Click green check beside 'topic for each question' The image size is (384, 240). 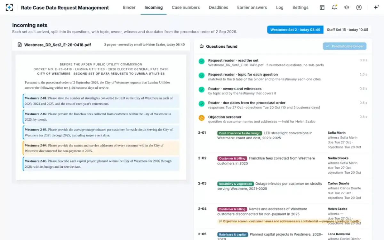(202, 75)
